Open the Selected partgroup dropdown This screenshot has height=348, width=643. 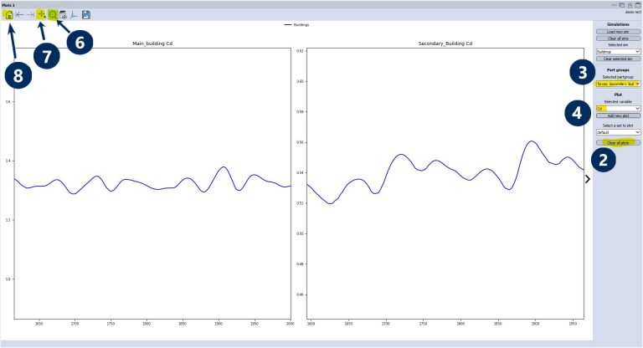(618, 84)
